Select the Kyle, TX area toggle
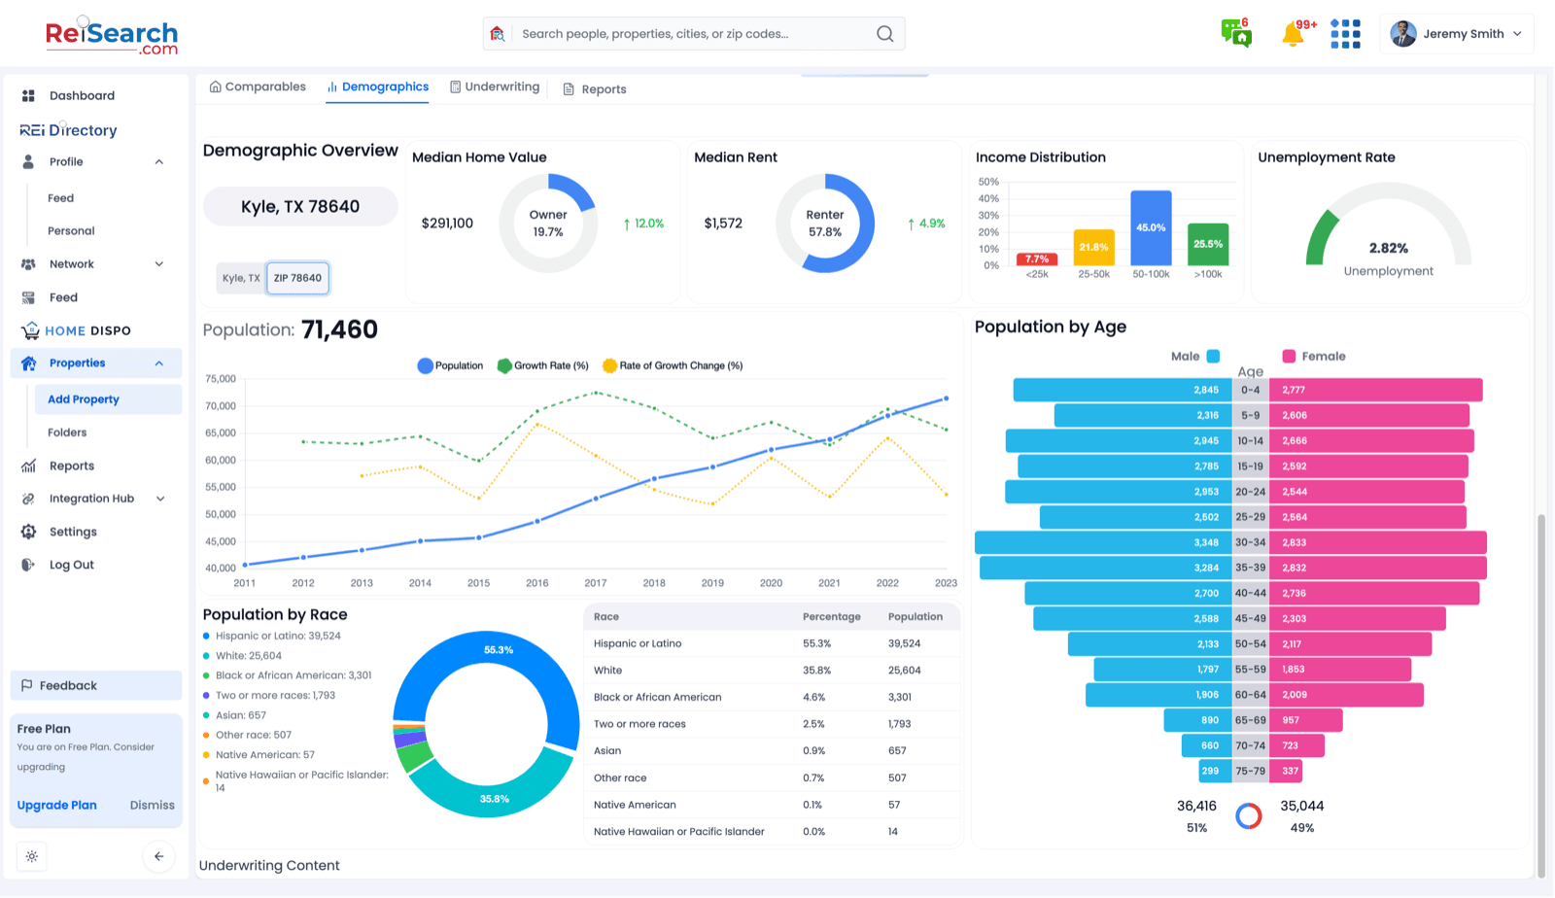Viewport: 1555px width, 898px height. coord(241,278)
